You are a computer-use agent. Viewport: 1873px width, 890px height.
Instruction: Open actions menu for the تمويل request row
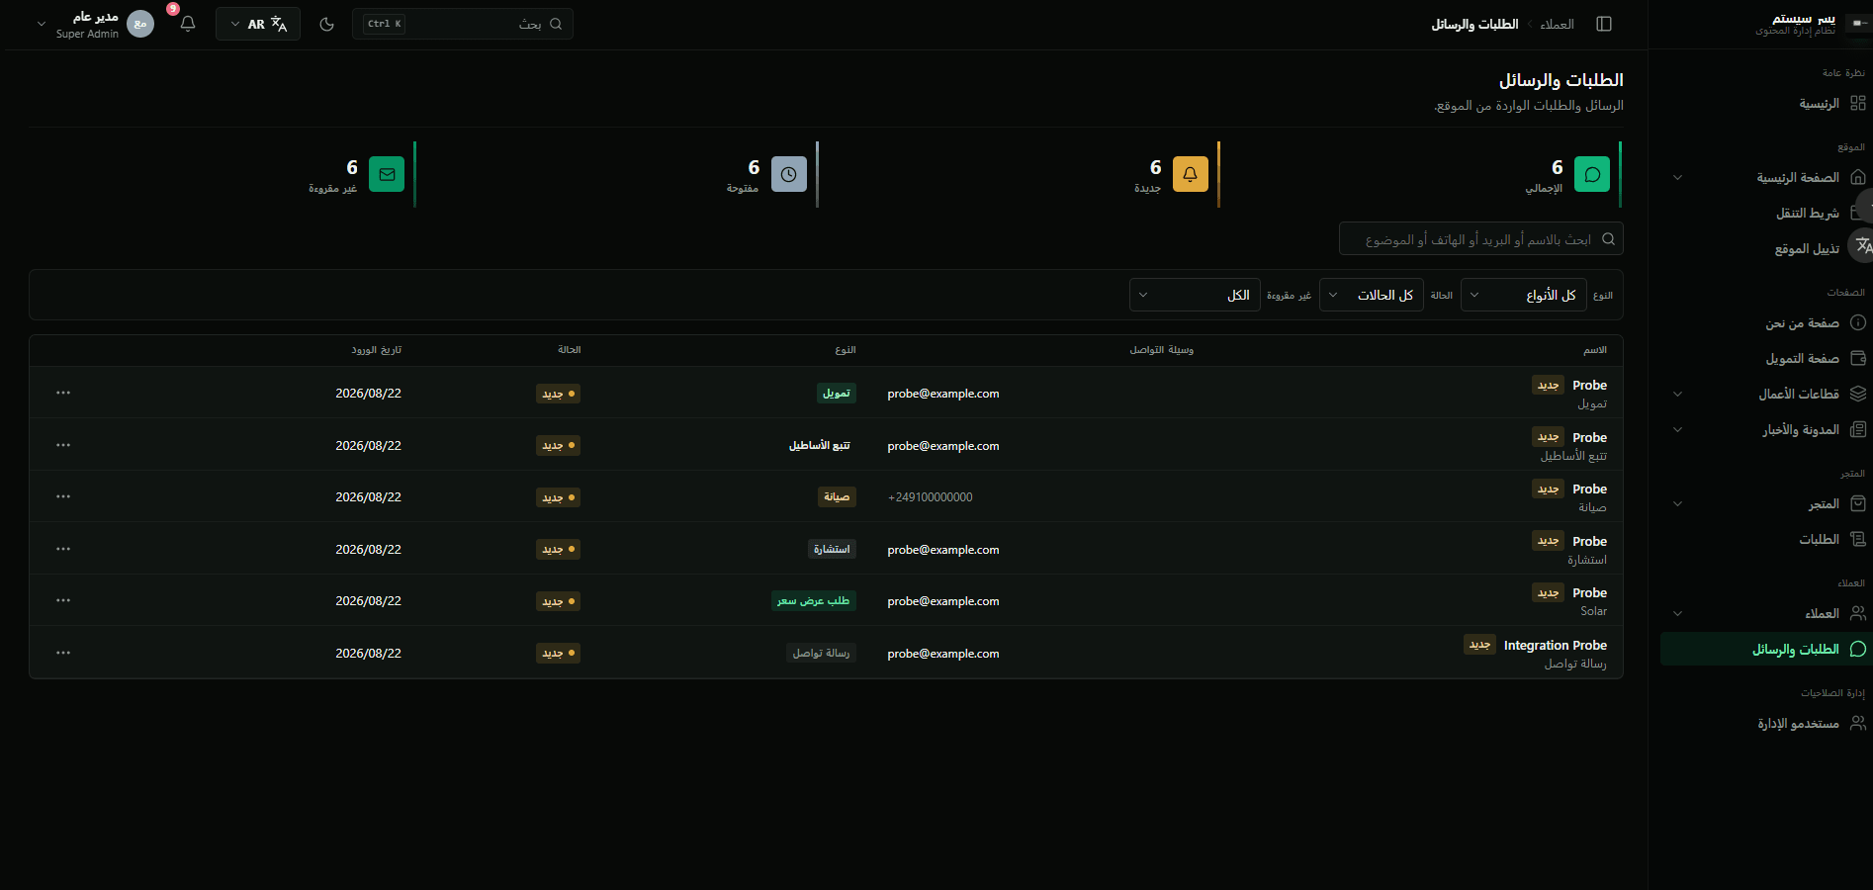pos(63,393)
